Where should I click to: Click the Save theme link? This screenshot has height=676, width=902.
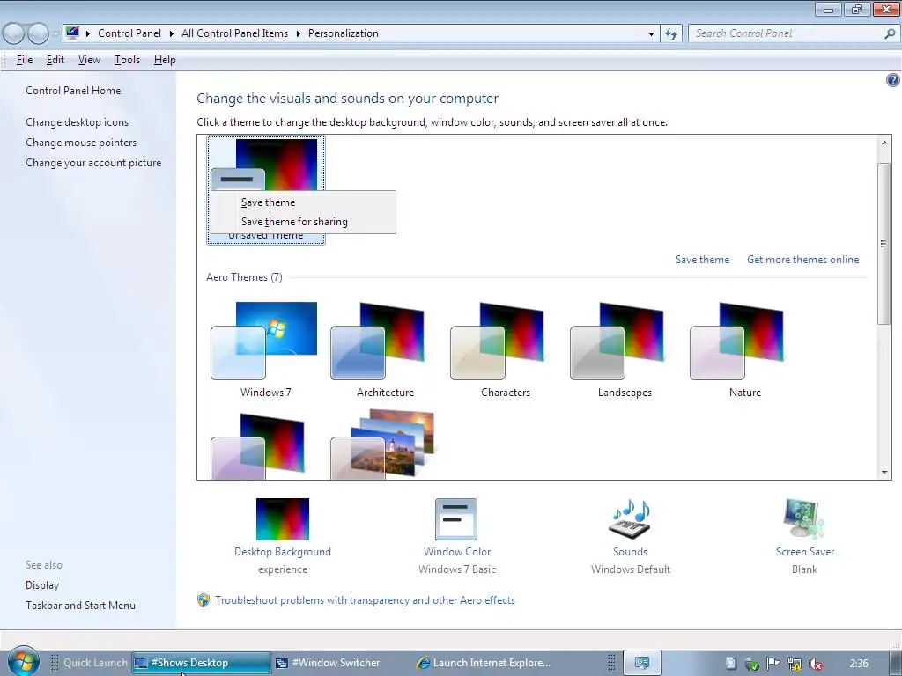(702, 260)
